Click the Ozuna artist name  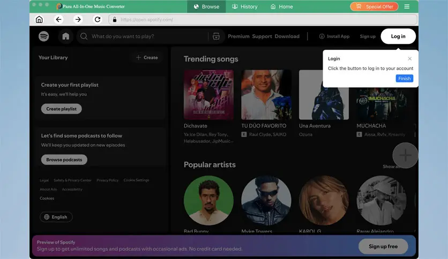[305, 134]
